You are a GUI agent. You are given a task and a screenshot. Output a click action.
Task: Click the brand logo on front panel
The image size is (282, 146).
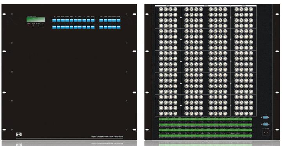[x=18, y=134]
